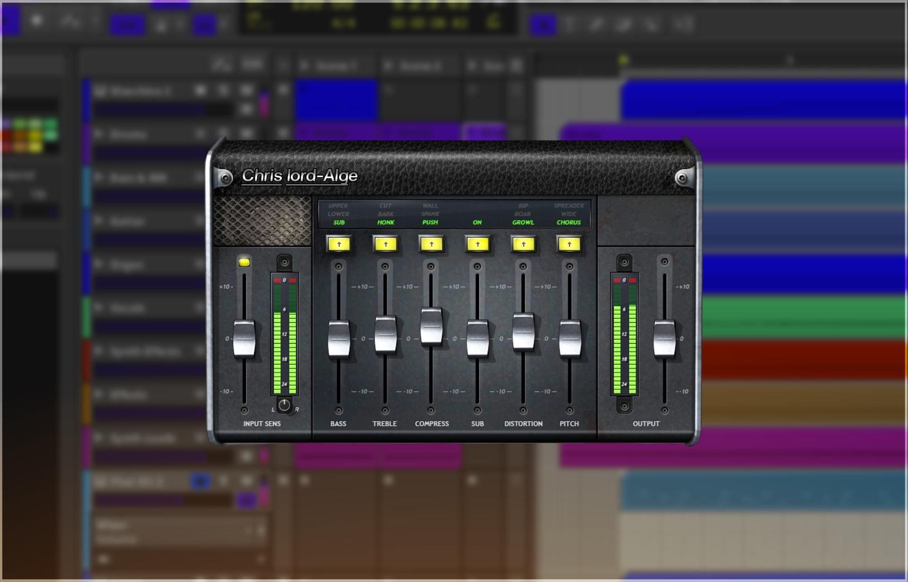Click the DISTORTION fader handle
Image resolution: width=908 pixels, height=582 pixels.
pos(524,332)
